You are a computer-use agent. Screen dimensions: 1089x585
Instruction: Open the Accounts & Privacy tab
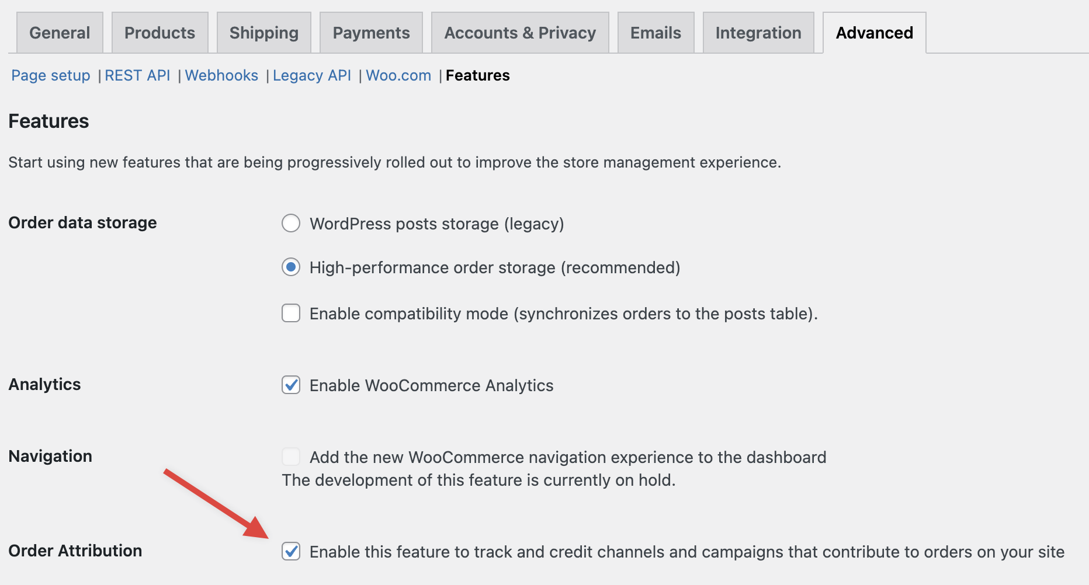click(x=519, y=33)
